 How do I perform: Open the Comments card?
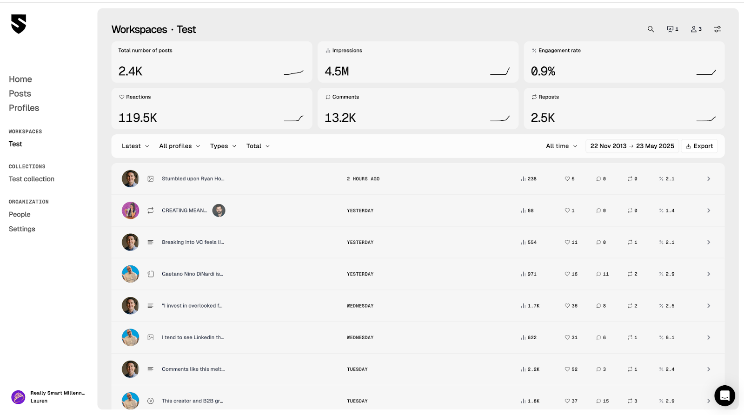pos(418,108)
